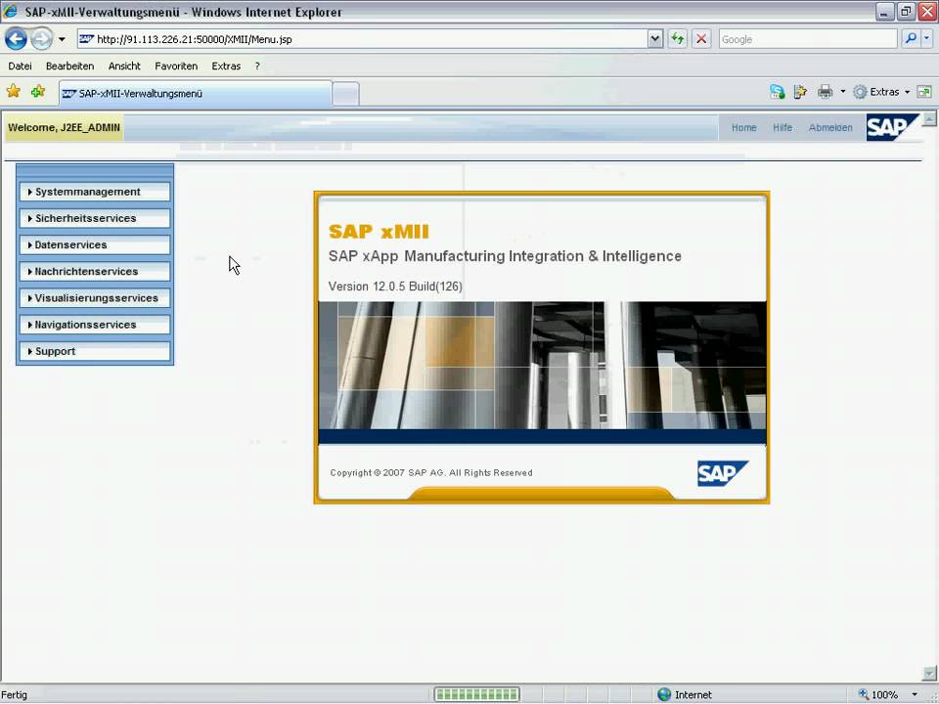
Task: Click the page scroll-up arrow
Action: coord(929,118)
